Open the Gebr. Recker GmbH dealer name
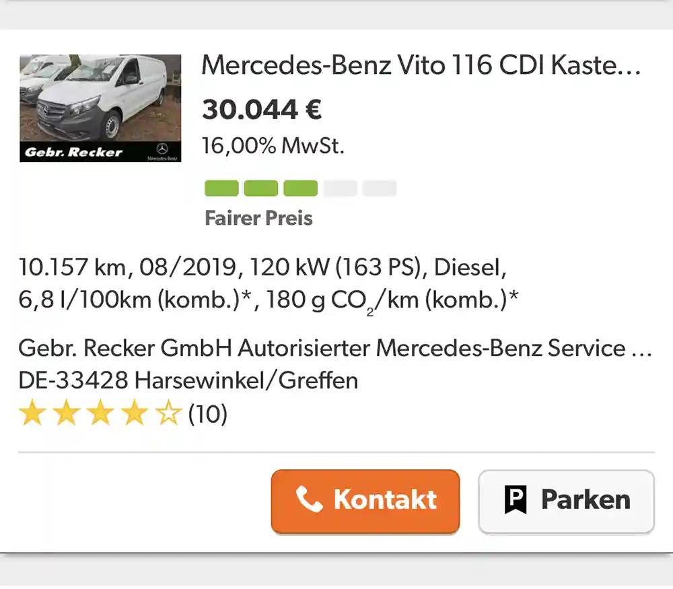The height and width of the screenshot is (589, 673). click(334, 348)
